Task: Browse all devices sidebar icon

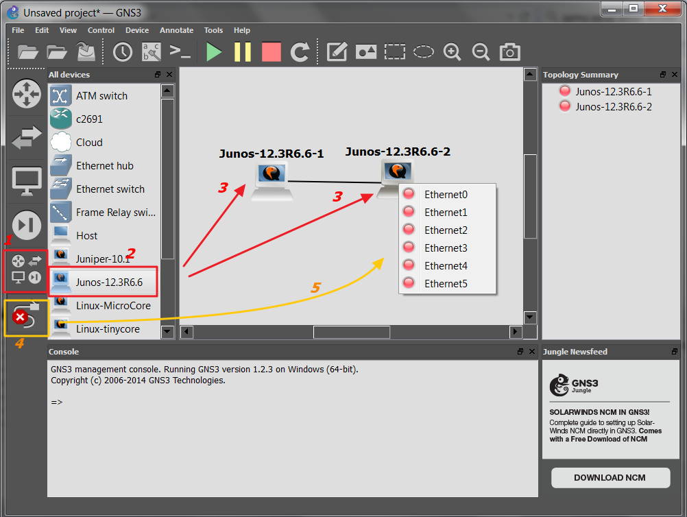Action: (26, 269)
